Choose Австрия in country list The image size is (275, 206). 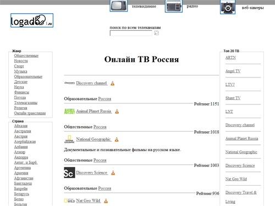pos(21,136)
